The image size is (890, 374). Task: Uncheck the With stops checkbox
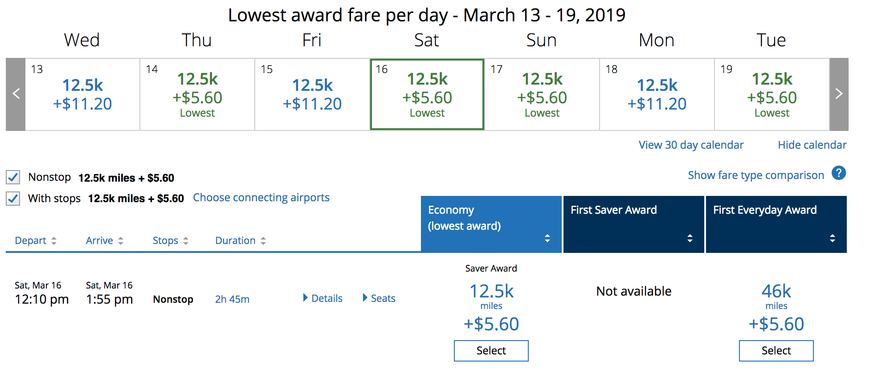(13, 199)
